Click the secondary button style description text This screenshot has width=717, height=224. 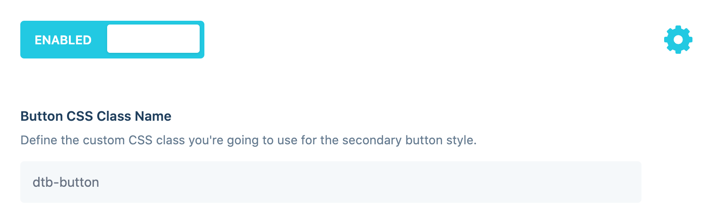click(x=249, y=141)
